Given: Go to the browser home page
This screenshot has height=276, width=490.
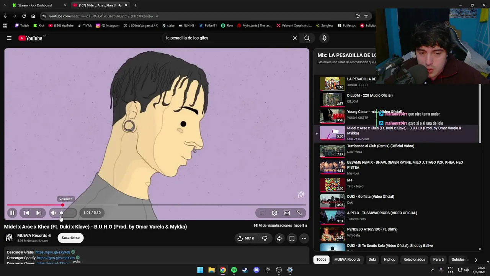Looking at the screenshot, I should coord(33,16).
